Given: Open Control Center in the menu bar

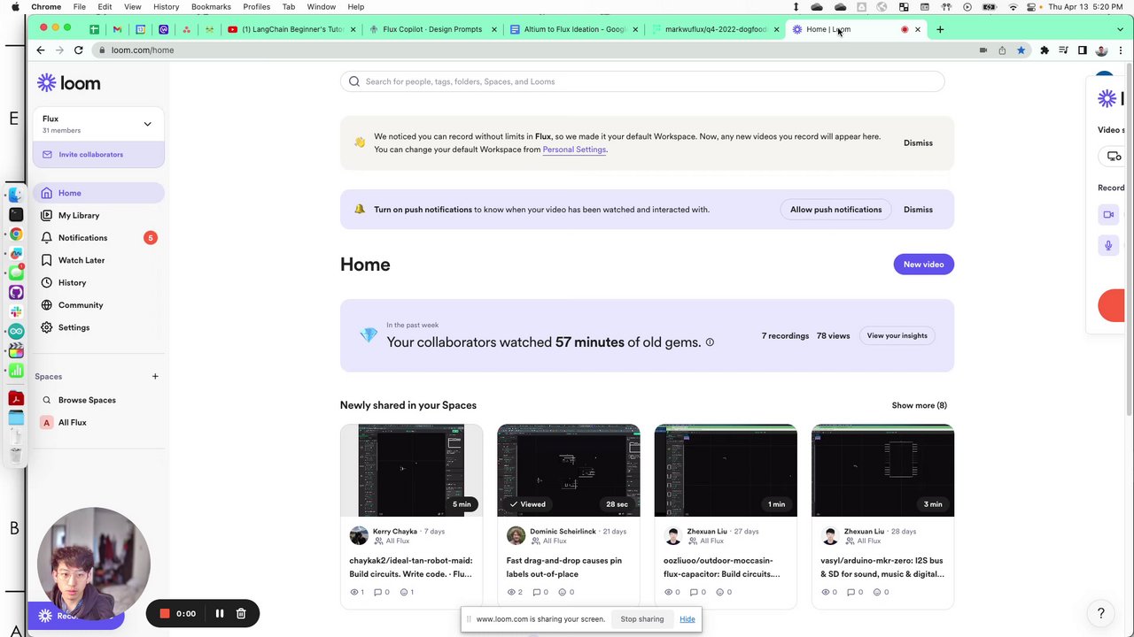Looking at the screenshot, I should pyautogui.click(x=1033, y=7).
